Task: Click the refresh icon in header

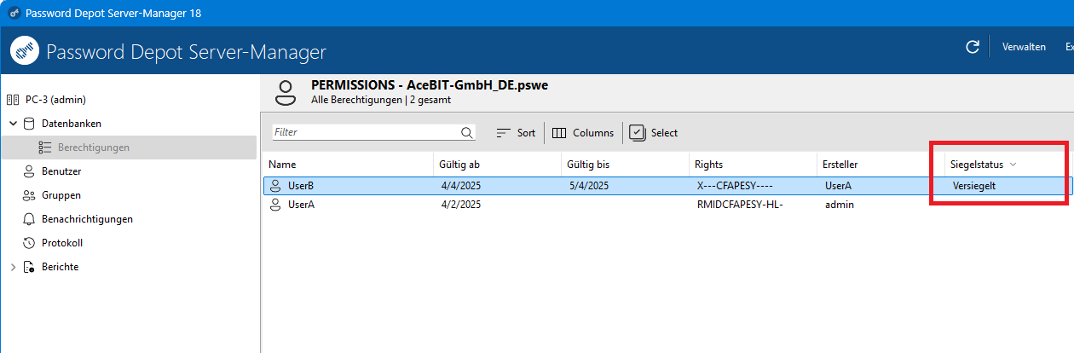Action: point(972,47)
